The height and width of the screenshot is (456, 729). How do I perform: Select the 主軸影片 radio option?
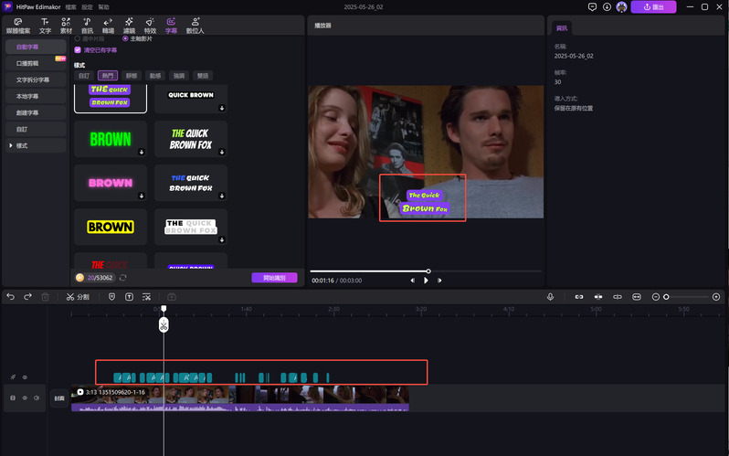tap(125, 38)
